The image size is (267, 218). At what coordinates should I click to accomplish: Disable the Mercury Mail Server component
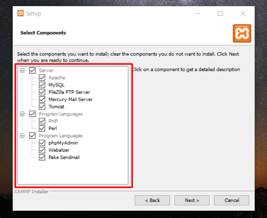42,99
